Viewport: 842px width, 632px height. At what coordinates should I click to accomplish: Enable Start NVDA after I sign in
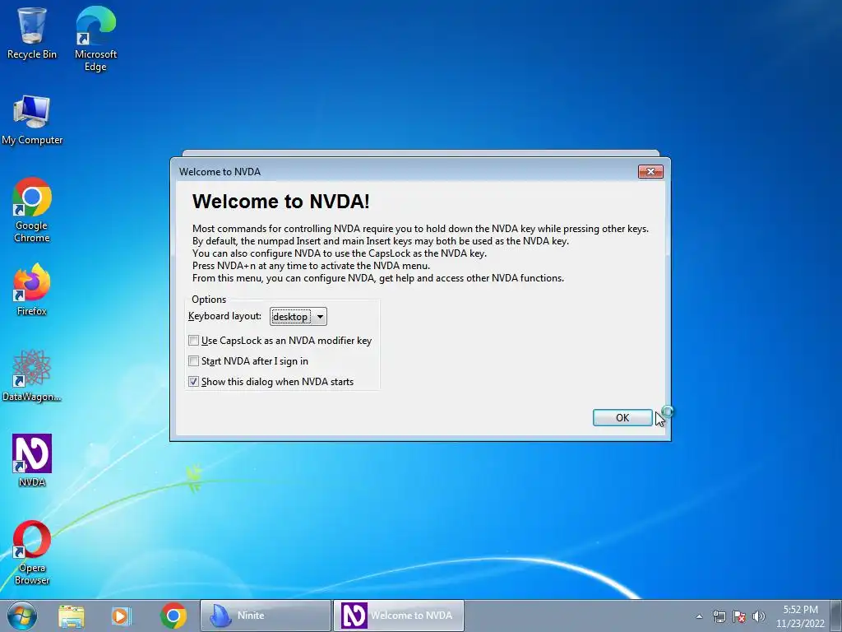(194, 360)
